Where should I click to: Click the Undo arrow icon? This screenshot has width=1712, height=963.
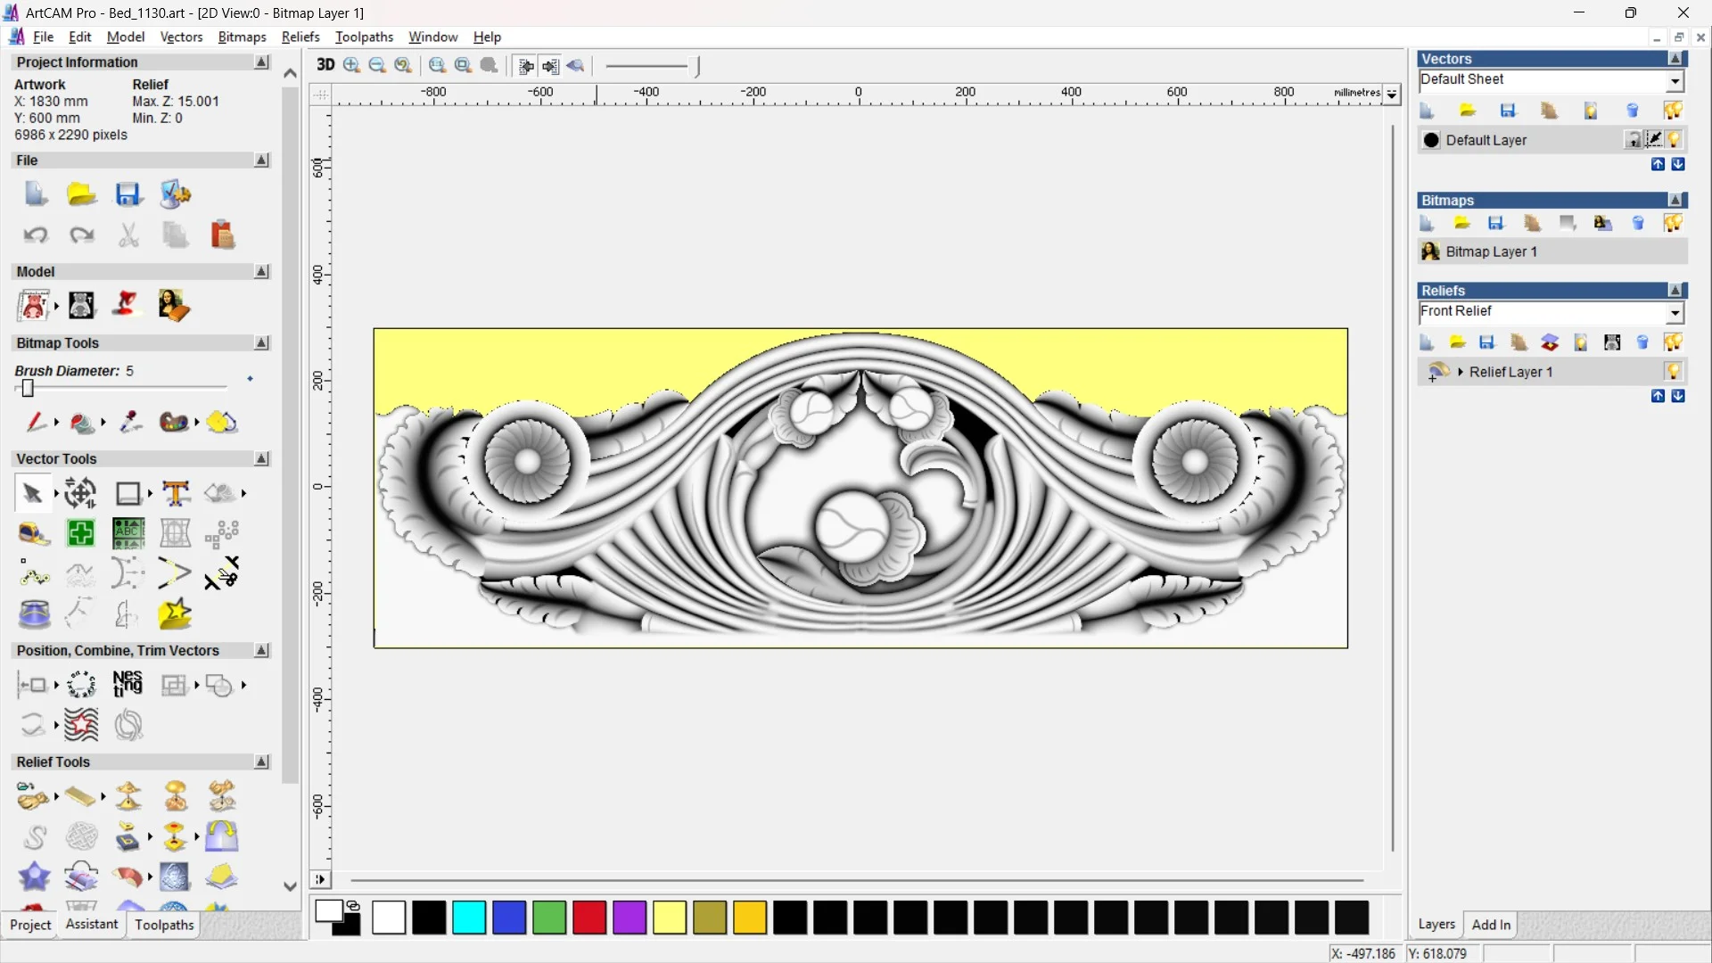click(x=36, y=235)
